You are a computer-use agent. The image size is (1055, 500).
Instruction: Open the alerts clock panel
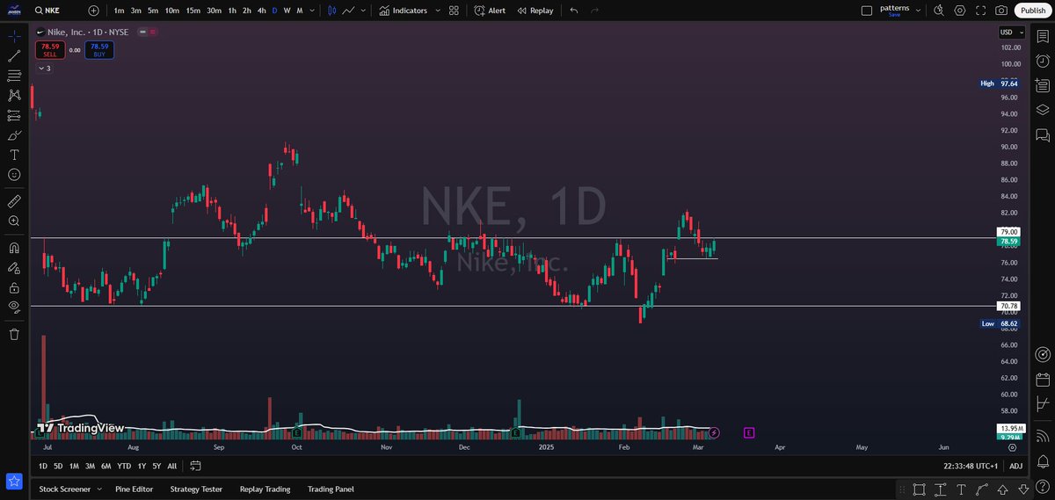pyautogui.click(x=1043, y=62)
